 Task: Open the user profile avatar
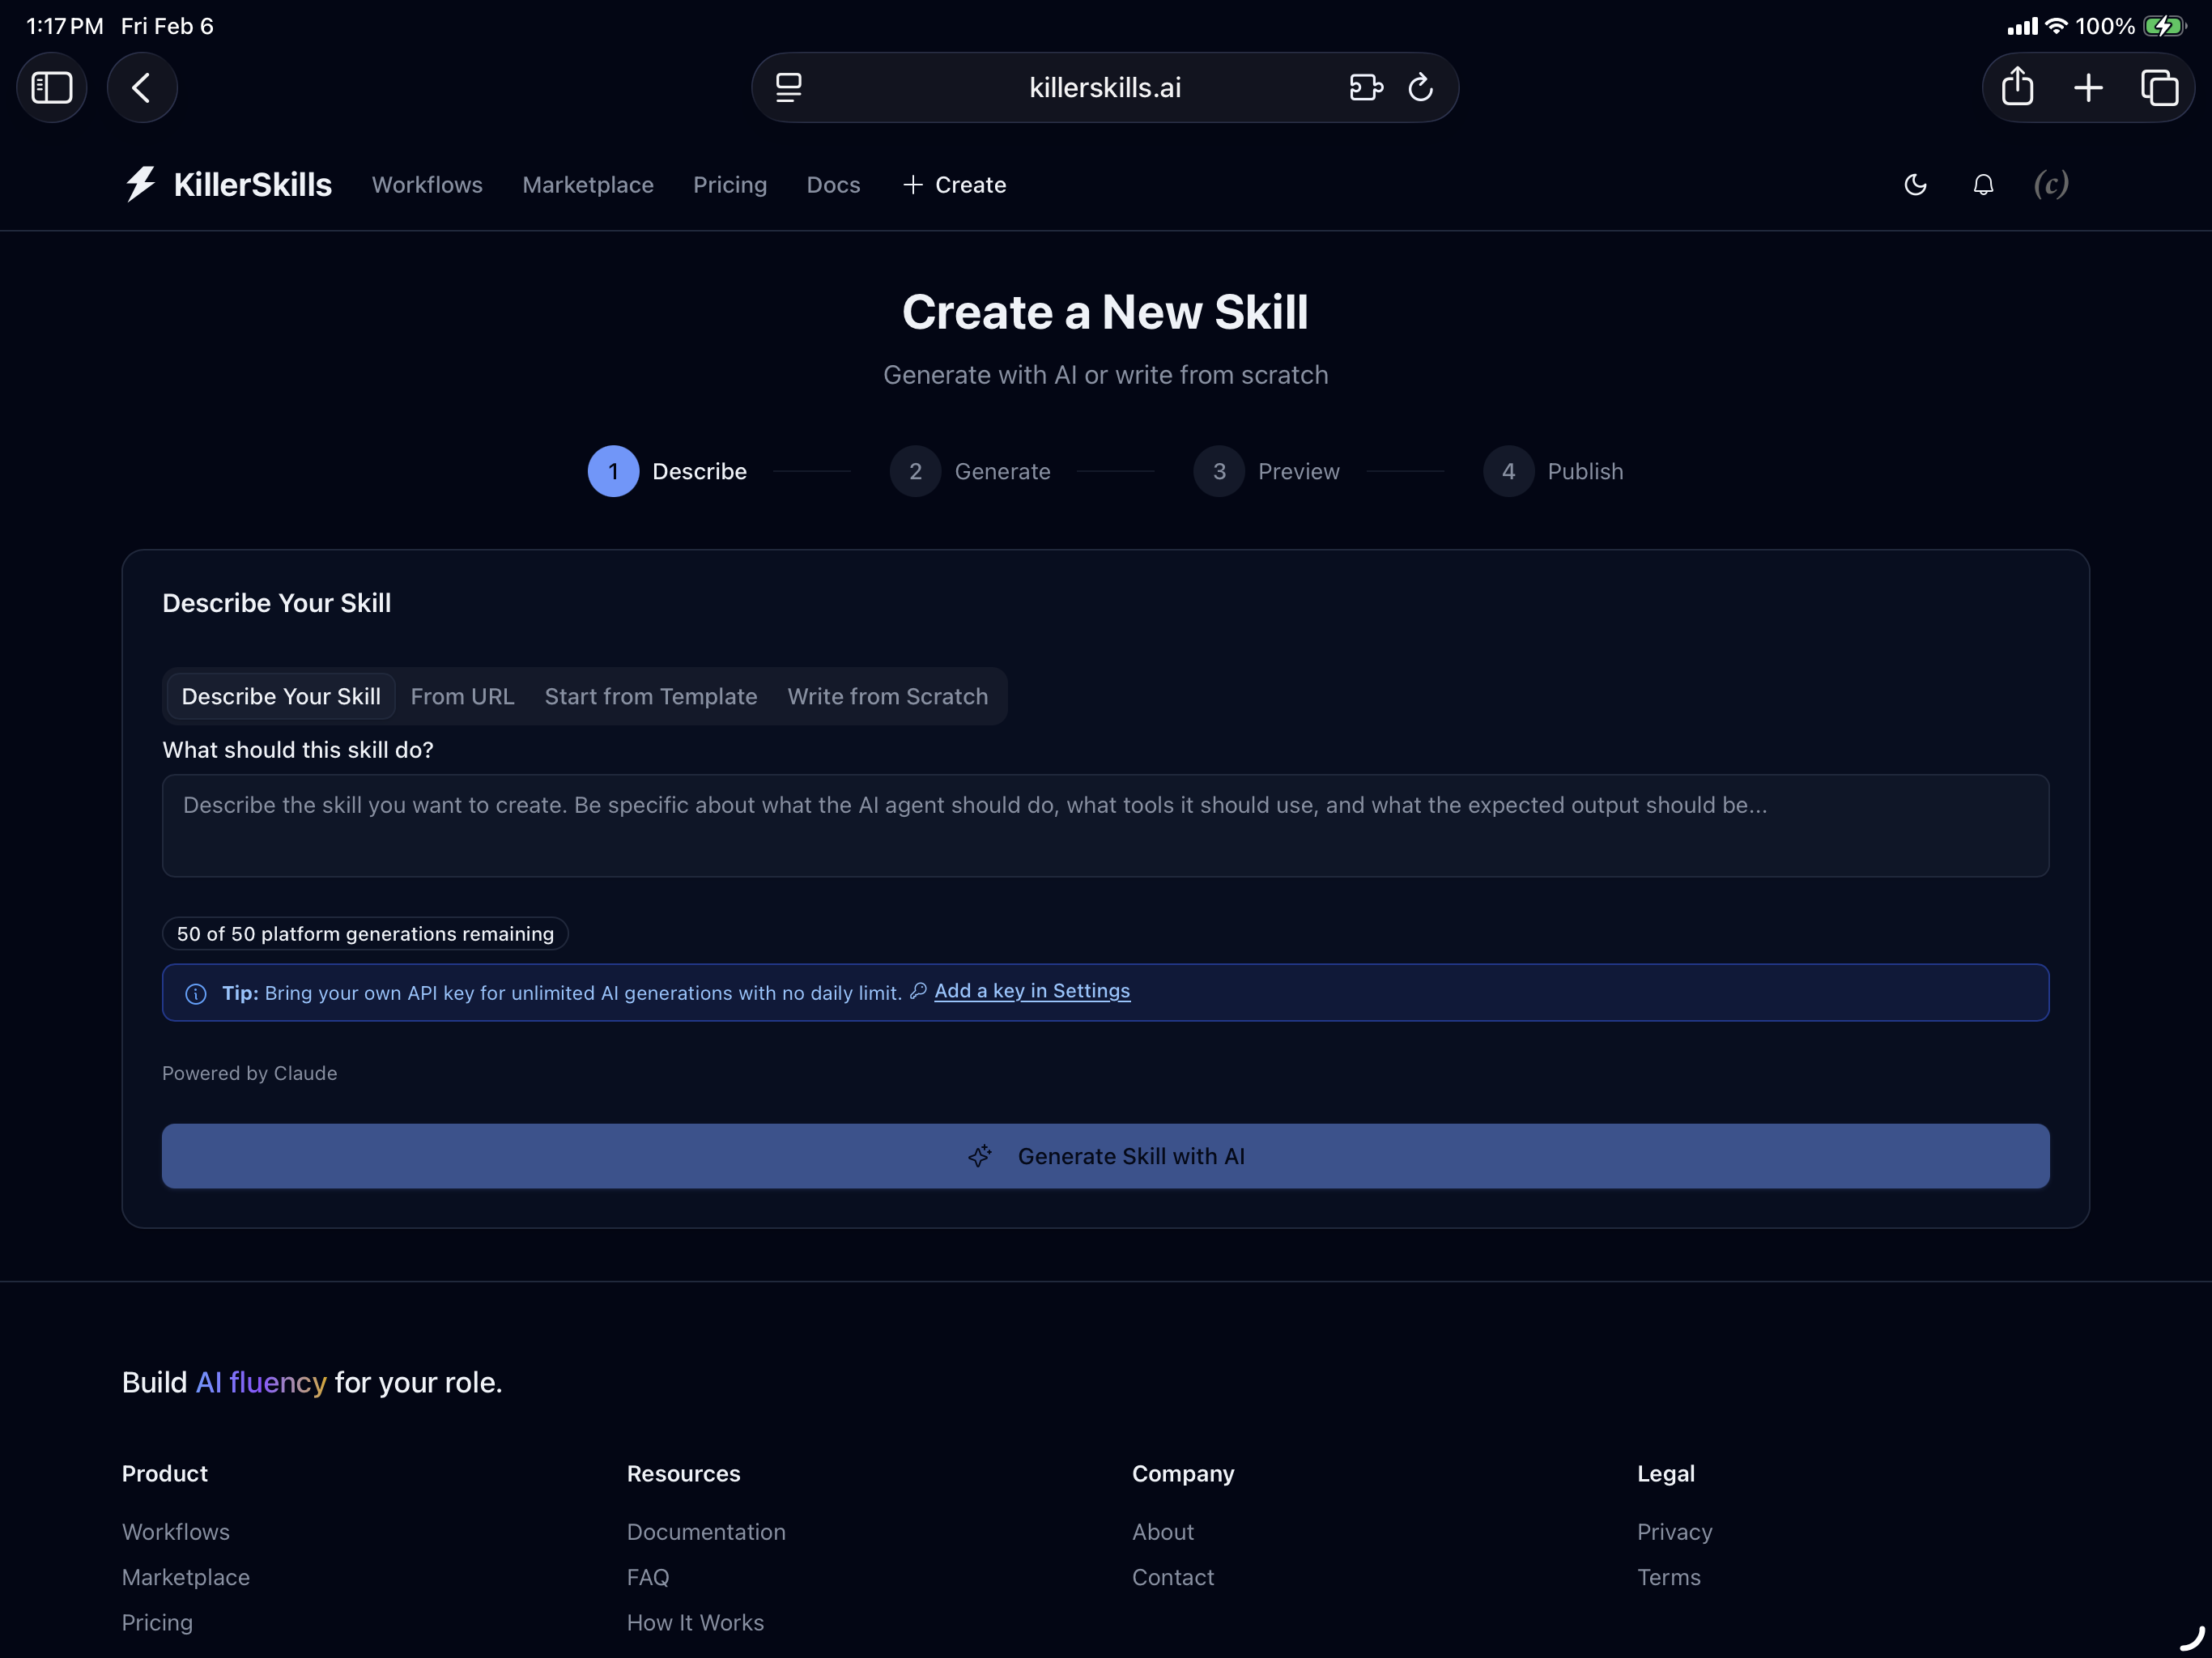pyautogui.click(x=2050, y=185)
